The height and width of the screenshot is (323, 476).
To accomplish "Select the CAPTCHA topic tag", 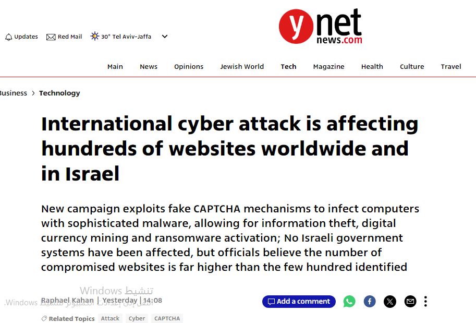I will [x=167, y=318].
